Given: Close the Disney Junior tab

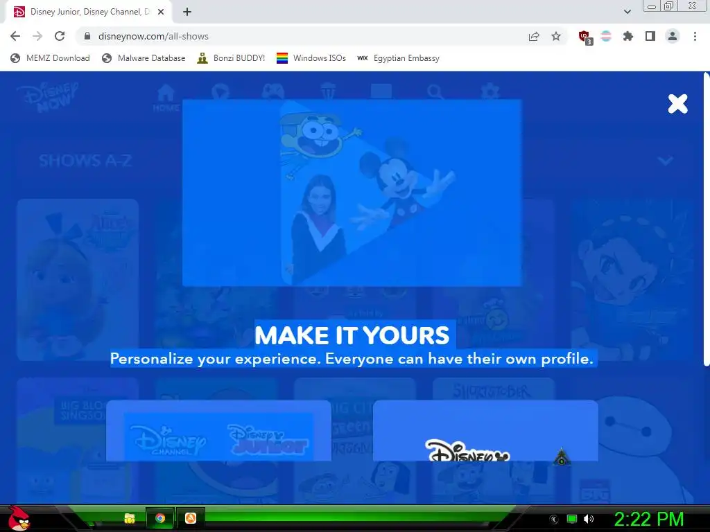Looking at the screenshot, I should pyautogui.click(x=161, y=12).
